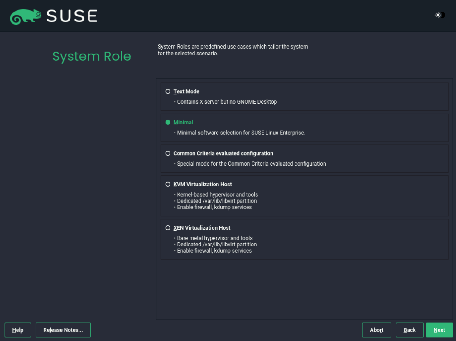Open the Help button
The image size is (456, 341).
[18, 330]
